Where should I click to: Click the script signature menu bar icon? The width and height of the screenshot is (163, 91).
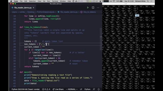(76, 1)
